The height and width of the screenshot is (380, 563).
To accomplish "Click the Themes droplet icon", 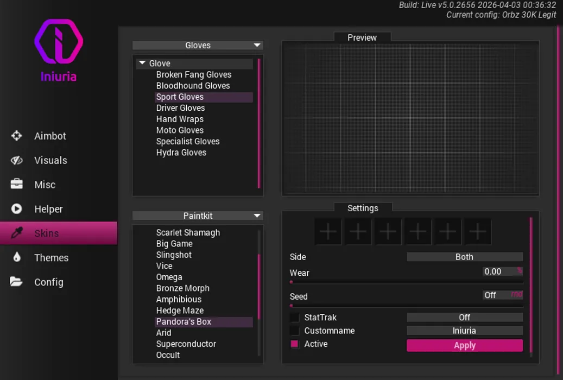I will click(17, 257).
